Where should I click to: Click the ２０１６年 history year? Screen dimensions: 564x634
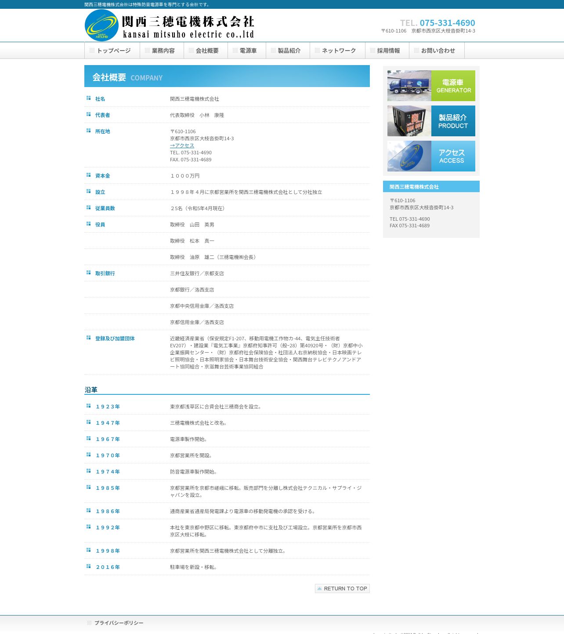point(108,567)
